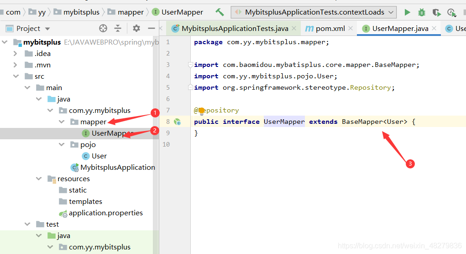
Task: Collapse the resources folder
Action: coord(38,179)
